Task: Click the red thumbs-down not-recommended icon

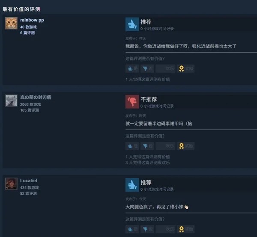Action: click(132, 102)
